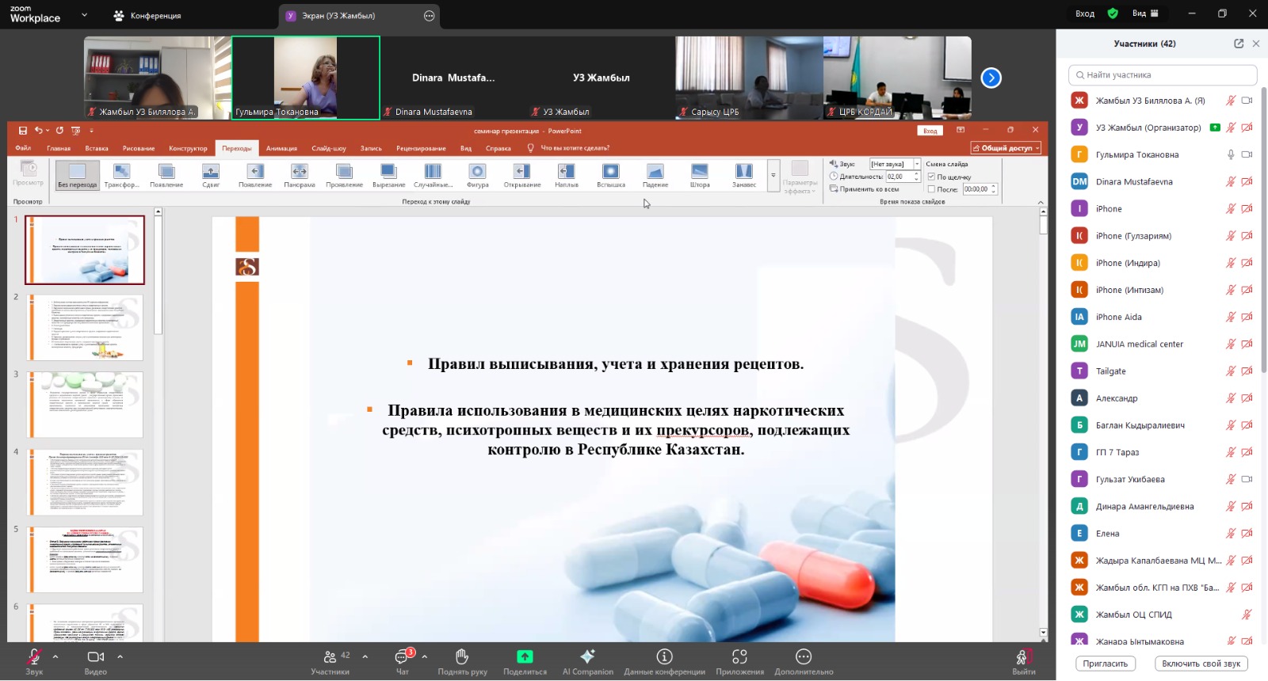
Task: Toggle the After timing checkbox
Action: [931, 189]
